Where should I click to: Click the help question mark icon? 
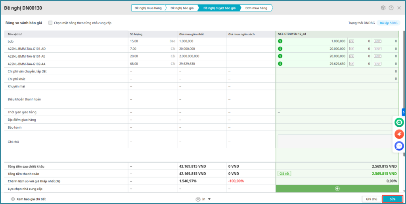(x=391, y=8)
